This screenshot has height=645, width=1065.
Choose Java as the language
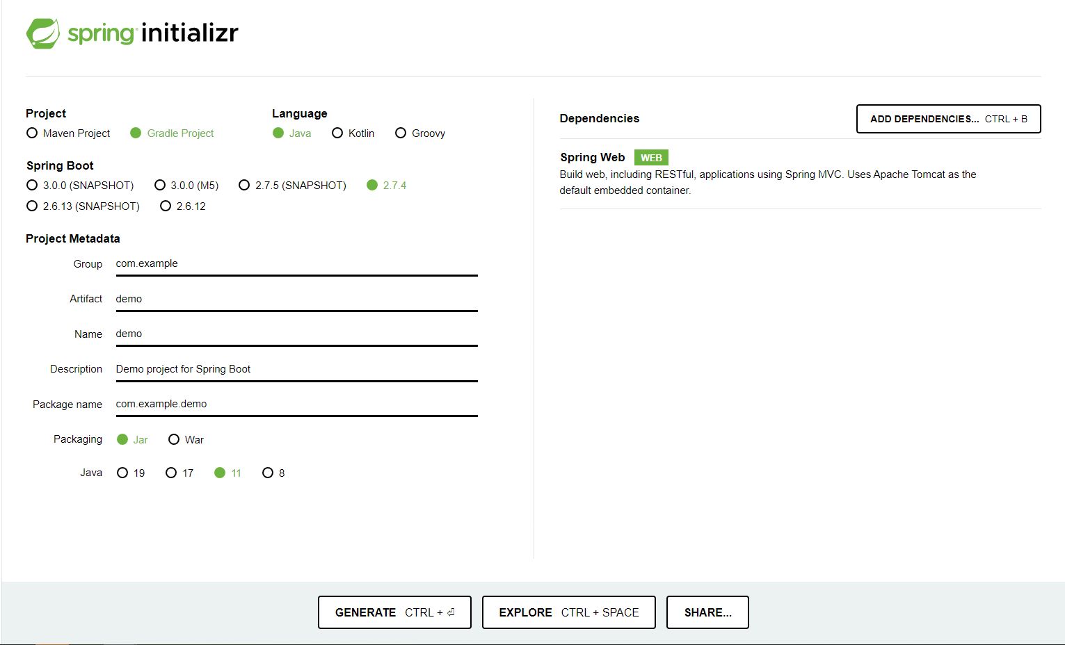(x=291, y=133)
